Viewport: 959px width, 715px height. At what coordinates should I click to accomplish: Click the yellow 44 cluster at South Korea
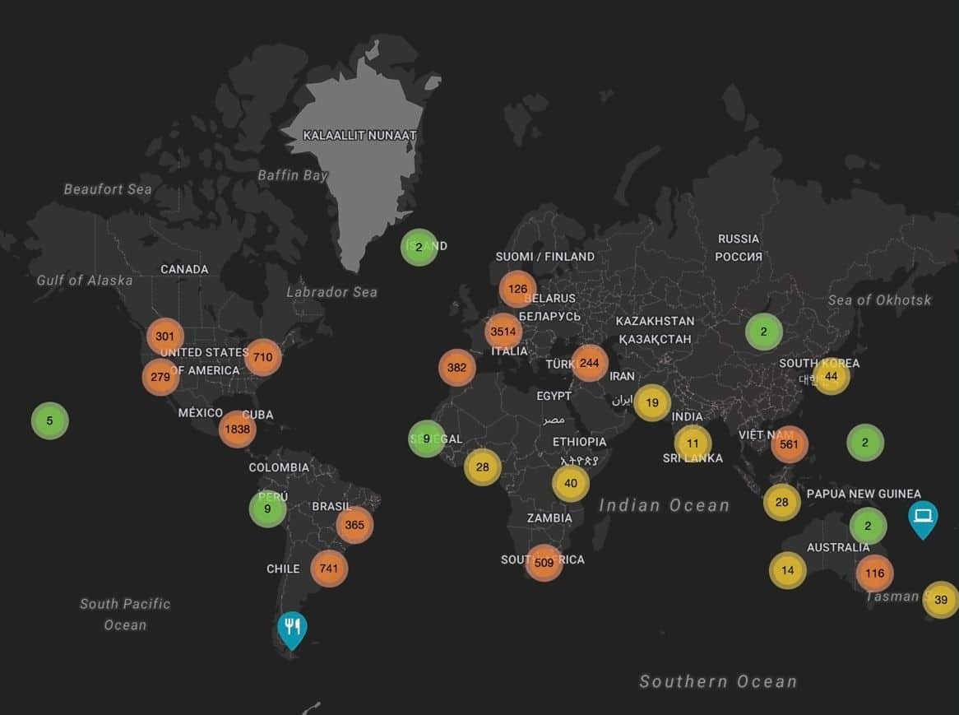831,376
